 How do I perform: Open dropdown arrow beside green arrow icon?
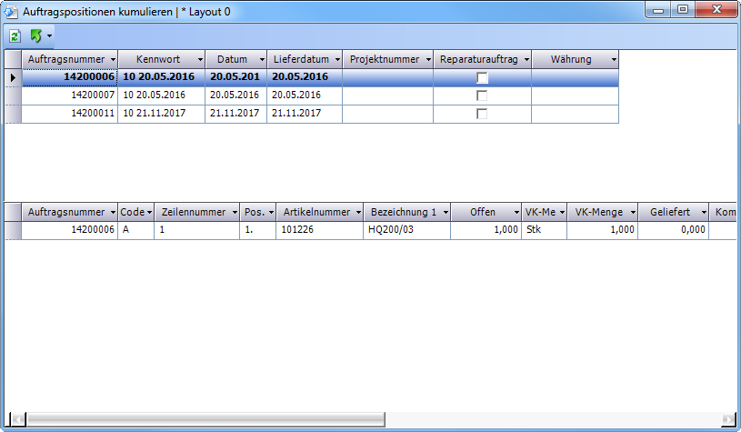pyautogui.click(x=49, y=36)
